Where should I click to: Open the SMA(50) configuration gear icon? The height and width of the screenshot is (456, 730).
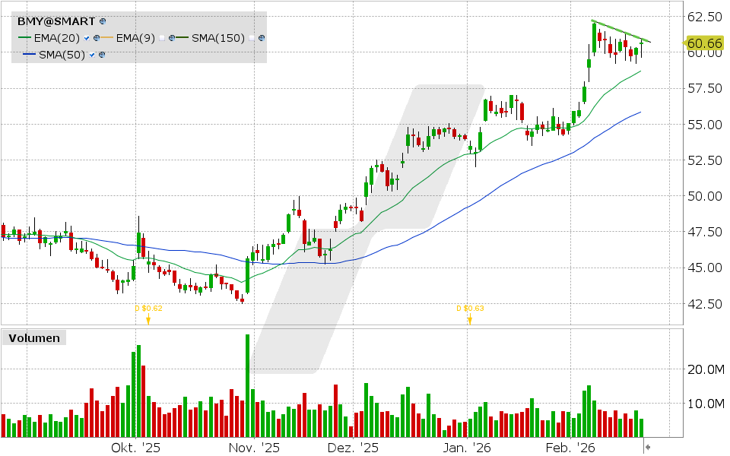[102, 54]
